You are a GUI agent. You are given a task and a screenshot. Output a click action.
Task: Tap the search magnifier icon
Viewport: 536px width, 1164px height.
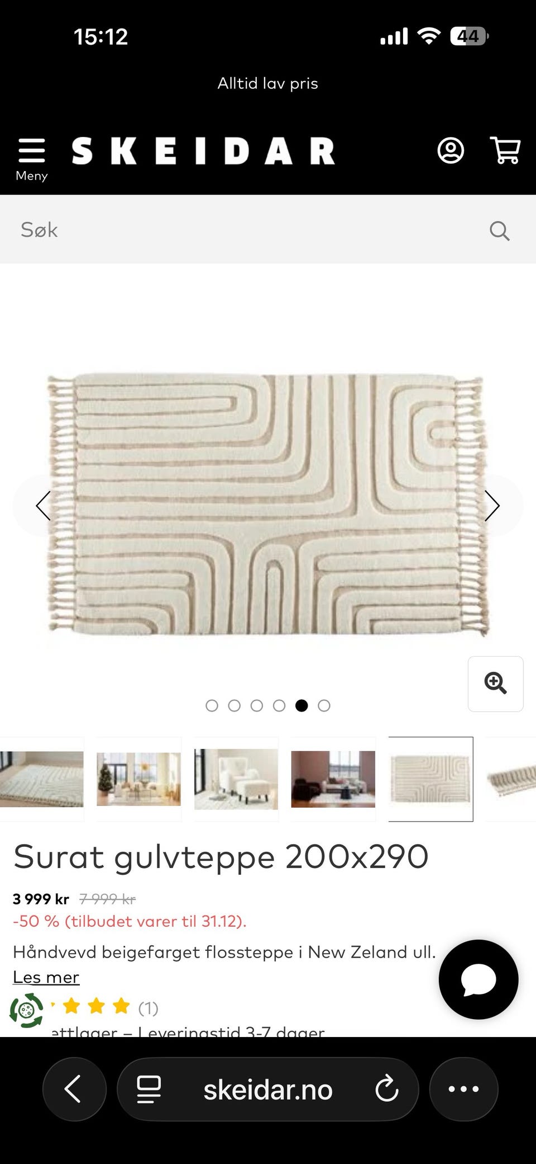[499, 230]
